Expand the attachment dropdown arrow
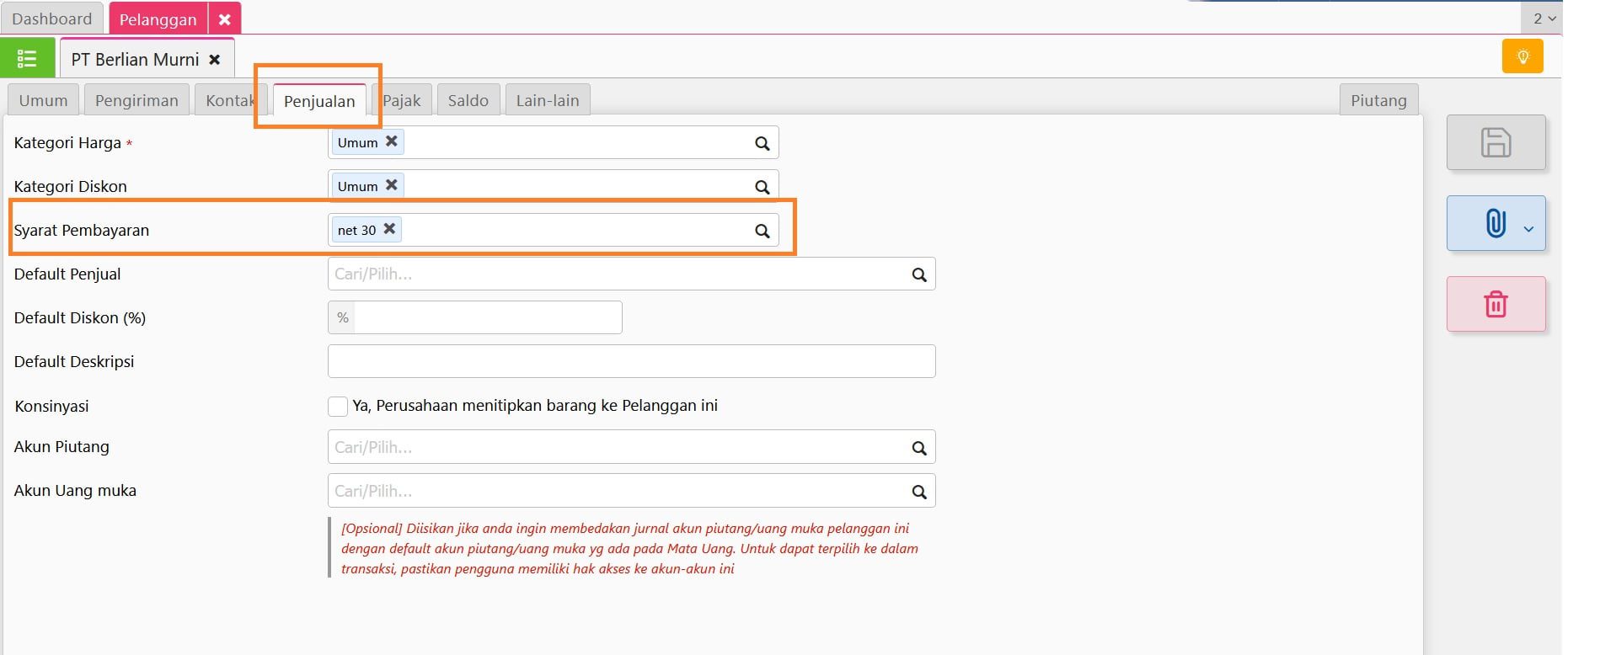The image size is (1616, 655). [1528, 228]
